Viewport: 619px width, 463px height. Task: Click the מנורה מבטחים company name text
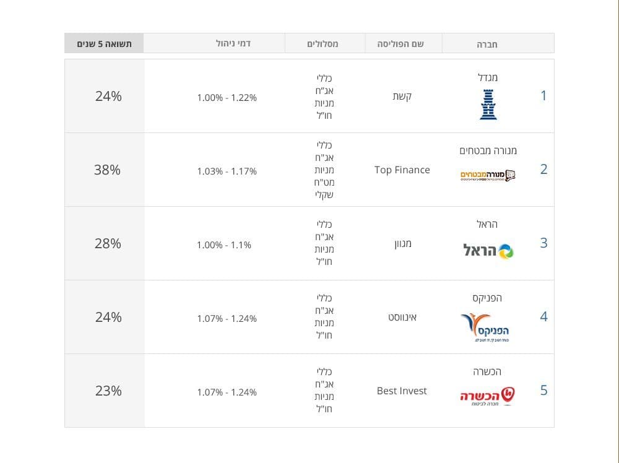click(x=488, y=150)
